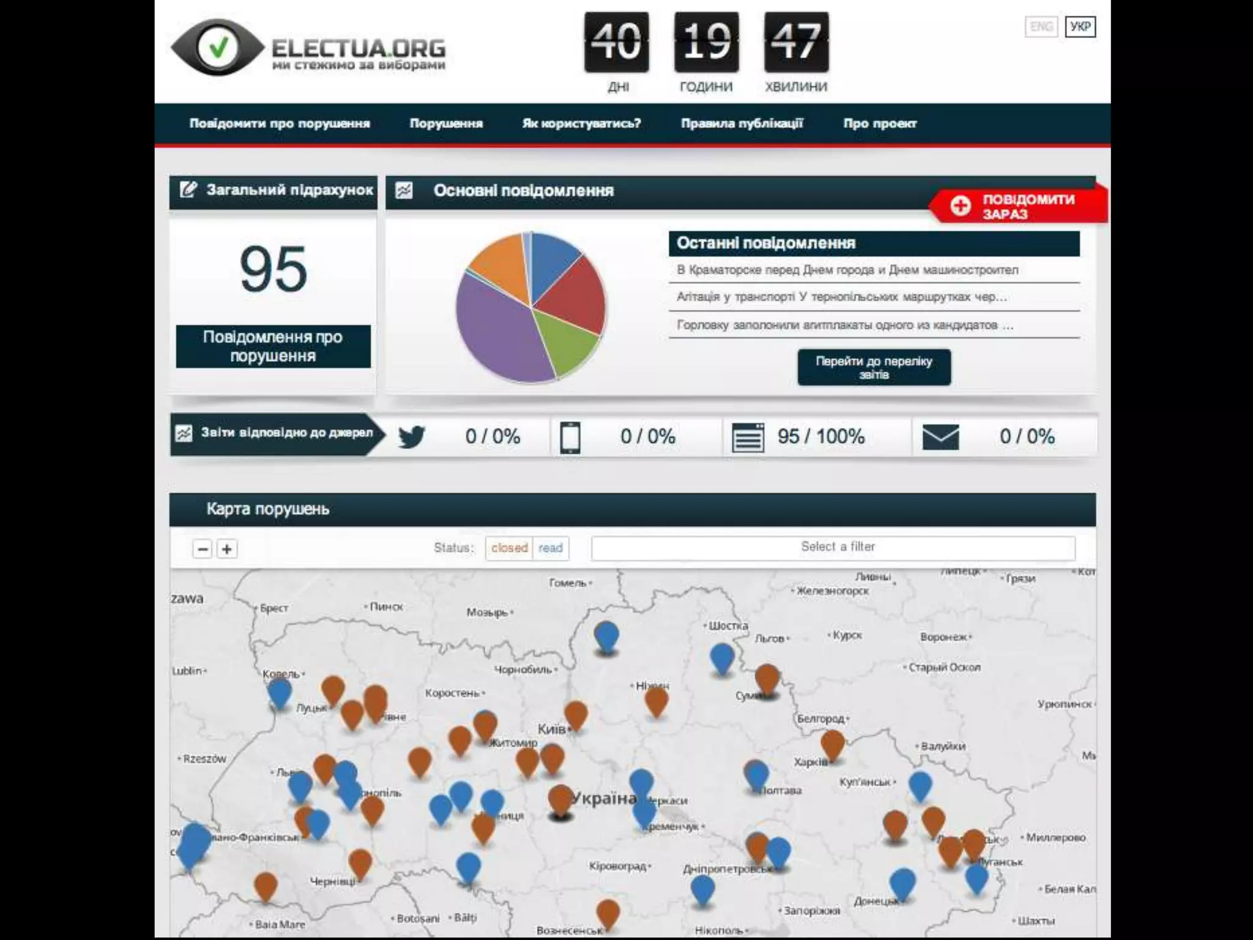Click the email envelope source icon

[940, 437]
